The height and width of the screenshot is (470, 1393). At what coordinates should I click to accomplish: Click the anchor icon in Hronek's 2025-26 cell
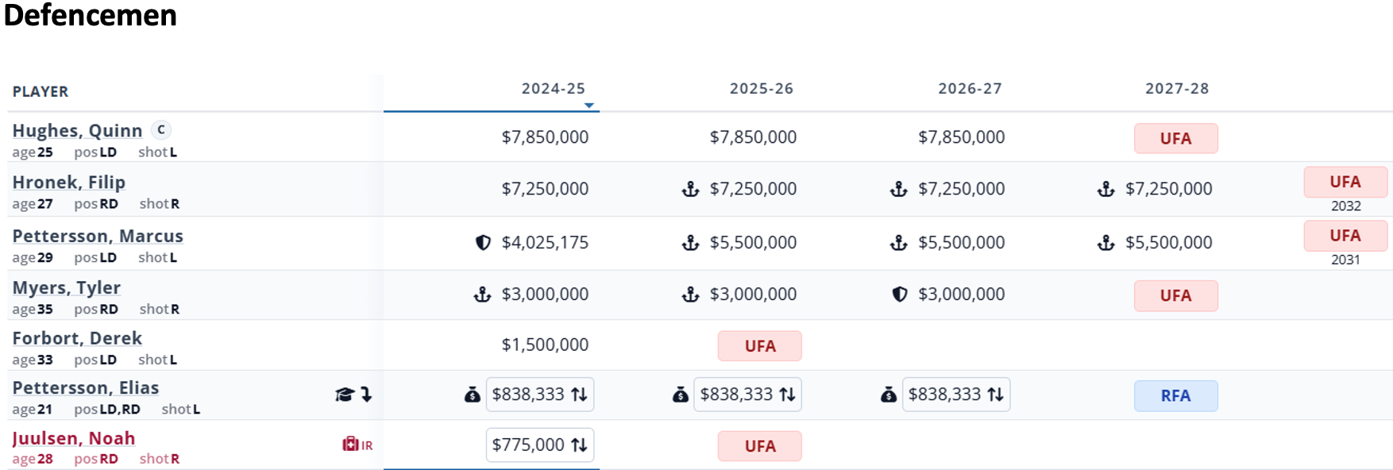(x=691, y=189)
